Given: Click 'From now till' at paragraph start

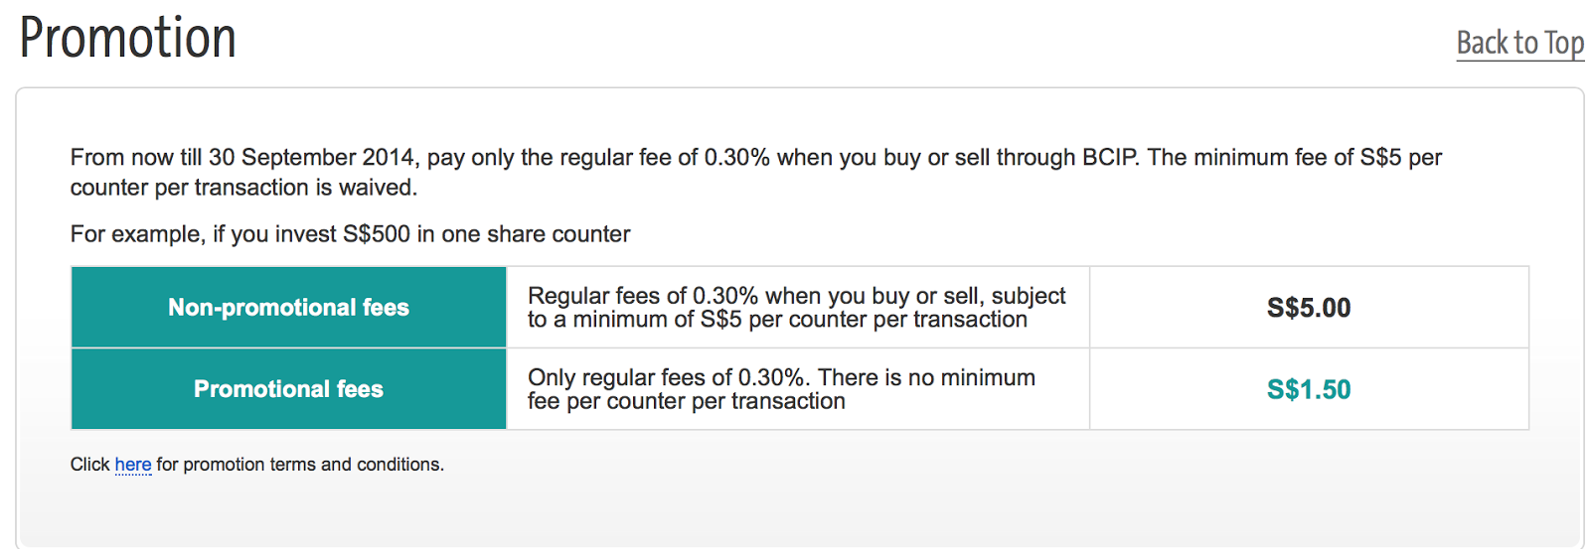Looking at the screenshot, I should click(x=136, y=158).
